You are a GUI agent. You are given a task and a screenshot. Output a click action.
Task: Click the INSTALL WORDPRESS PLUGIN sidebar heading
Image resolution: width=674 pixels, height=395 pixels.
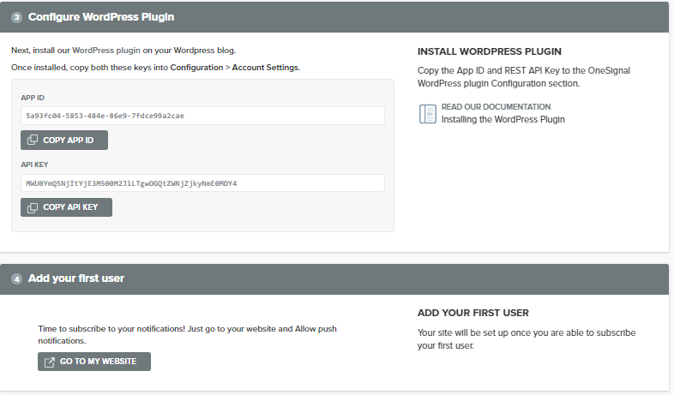[x=489, y=51]
